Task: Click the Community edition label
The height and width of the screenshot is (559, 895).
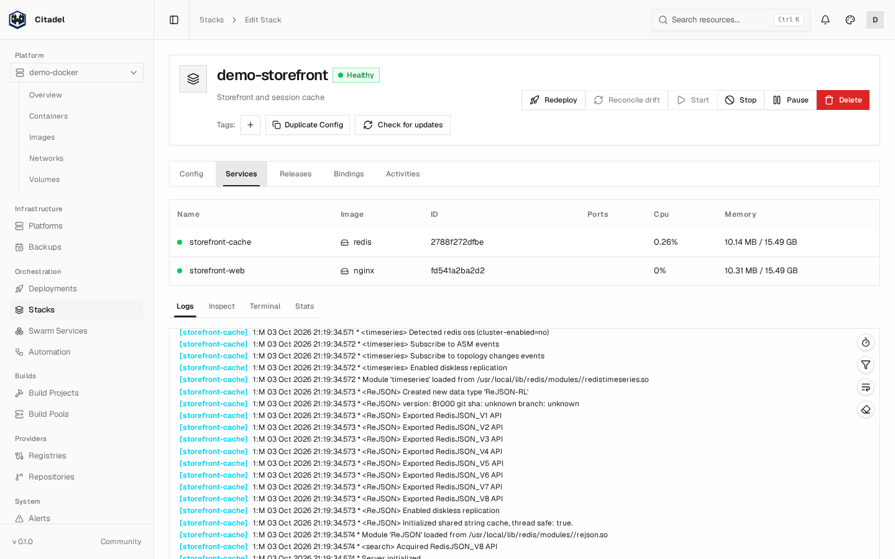Action: (x=121, y=542)
